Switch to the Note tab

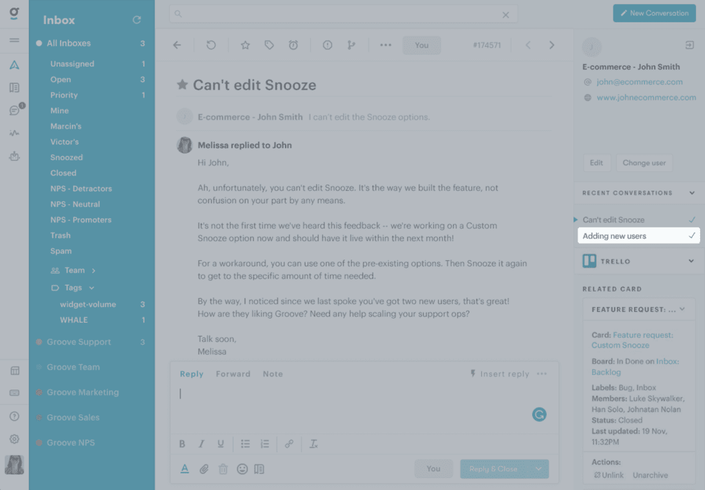(x=273, y=374)
